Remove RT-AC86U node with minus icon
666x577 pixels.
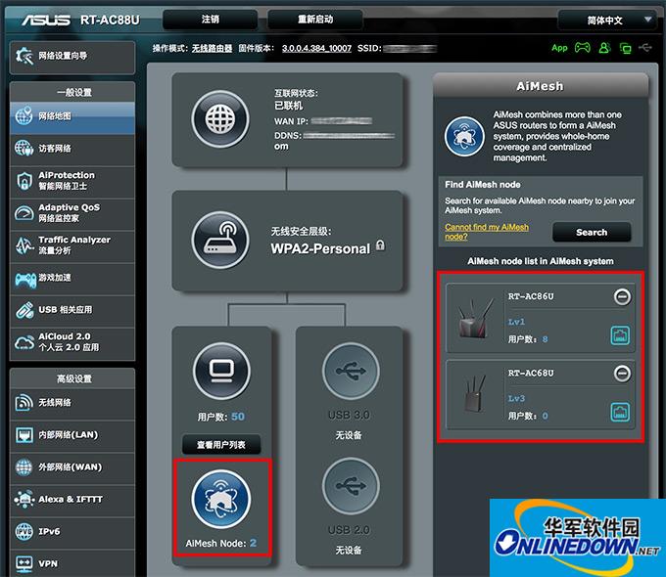(x=622, y=296)
